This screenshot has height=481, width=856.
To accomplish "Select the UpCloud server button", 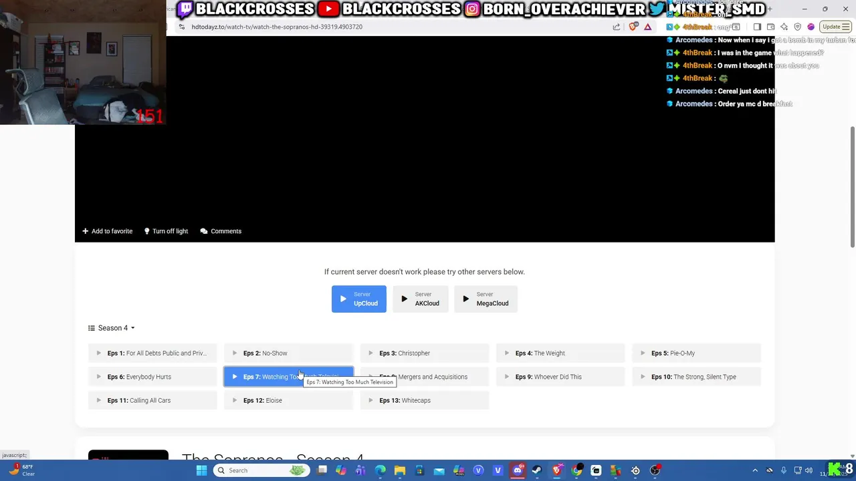I will 359,299.
